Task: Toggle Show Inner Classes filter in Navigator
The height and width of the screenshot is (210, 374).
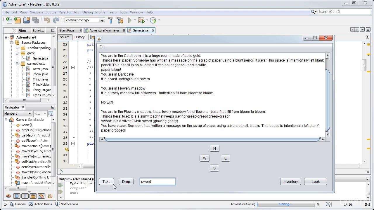Action: point(41,196)
